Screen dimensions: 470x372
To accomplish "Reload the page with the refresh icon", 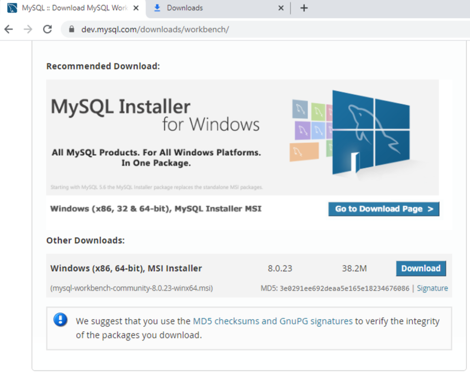I will coord(47,29).
